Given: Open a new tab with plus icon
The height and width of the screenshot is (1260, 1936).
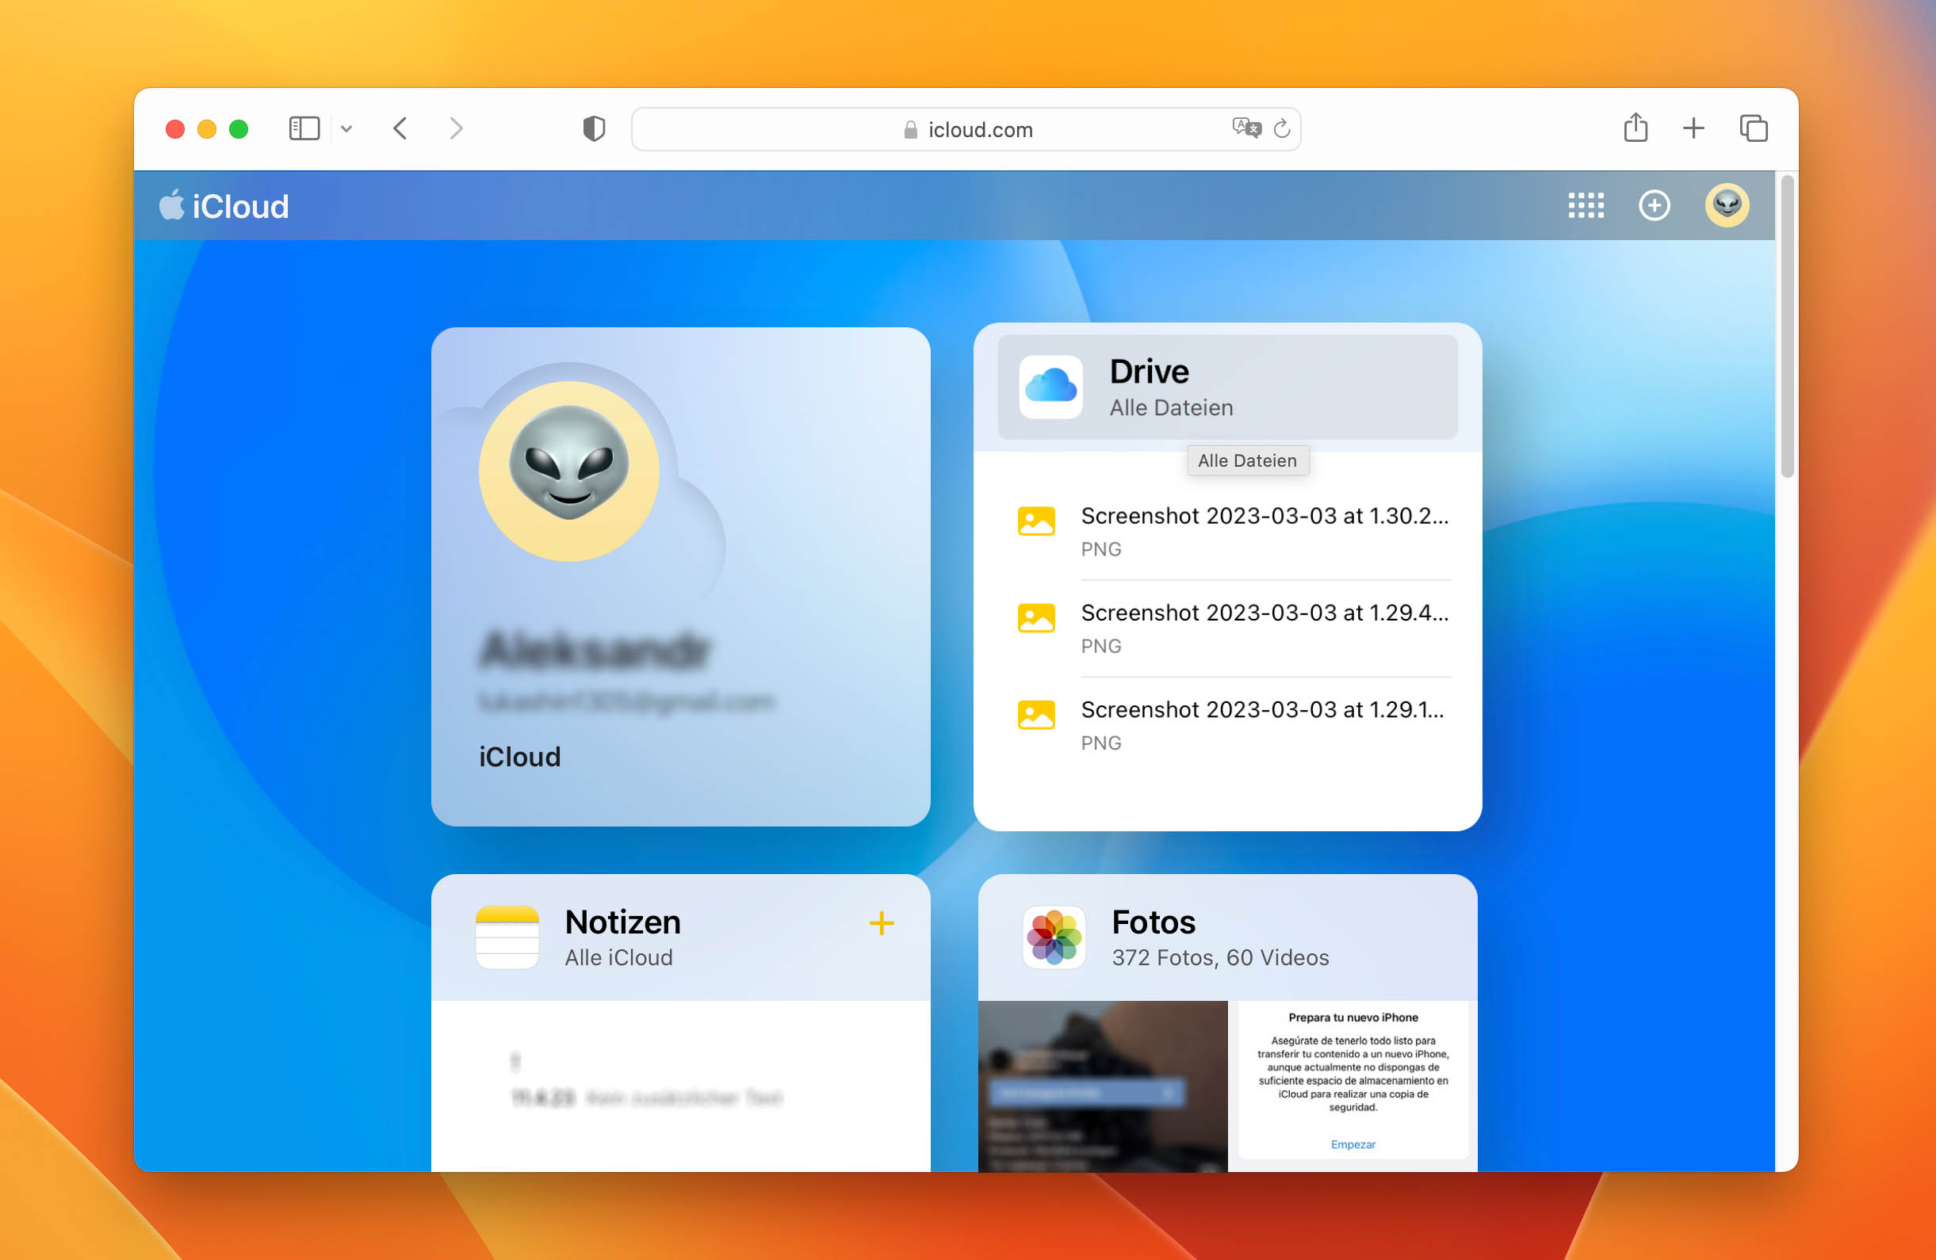Looking at the screenshot, I should [x=1693, y=128].
